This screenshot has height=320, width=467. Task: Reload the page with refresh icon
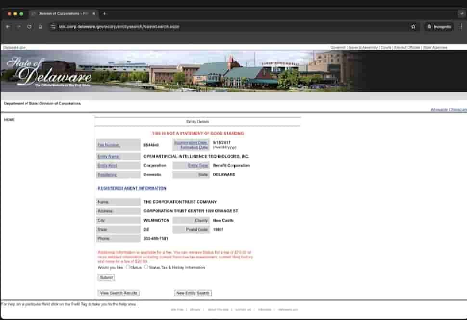coord(30,27)
